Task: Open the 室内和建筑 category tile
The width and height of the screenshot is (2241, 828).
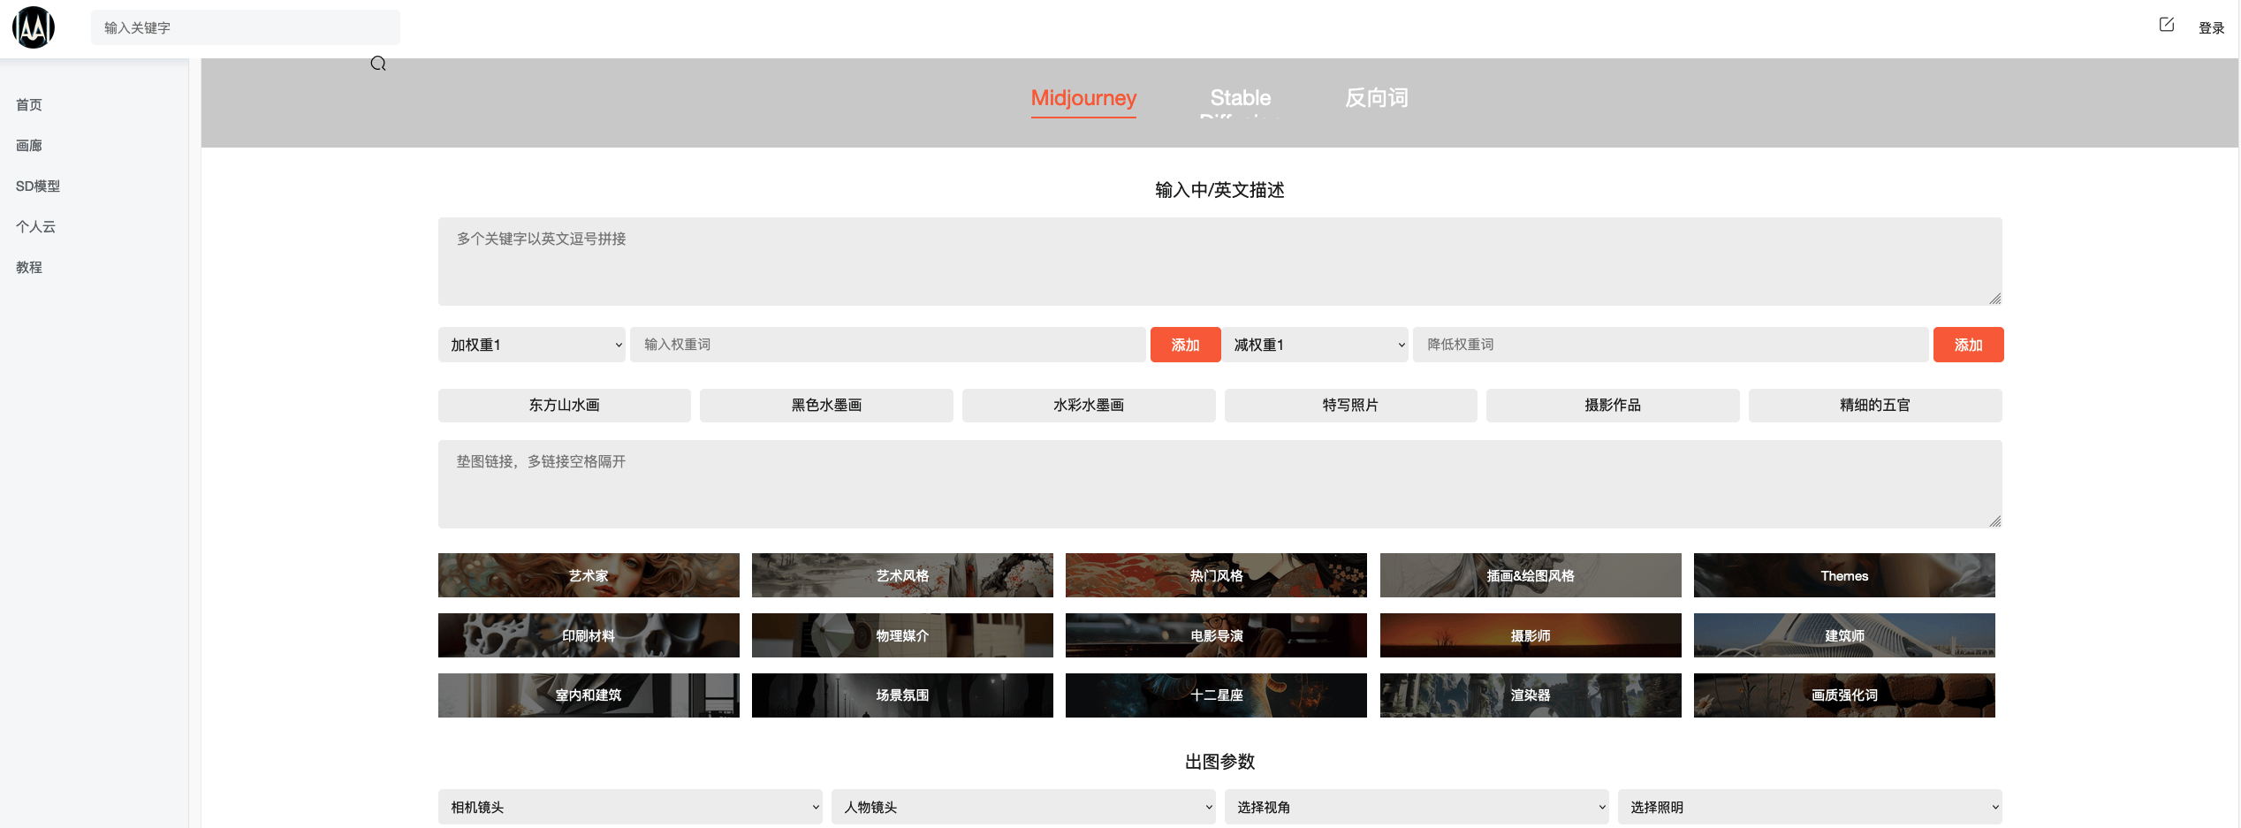Action: pyautogui.click(x=589, y=695)
